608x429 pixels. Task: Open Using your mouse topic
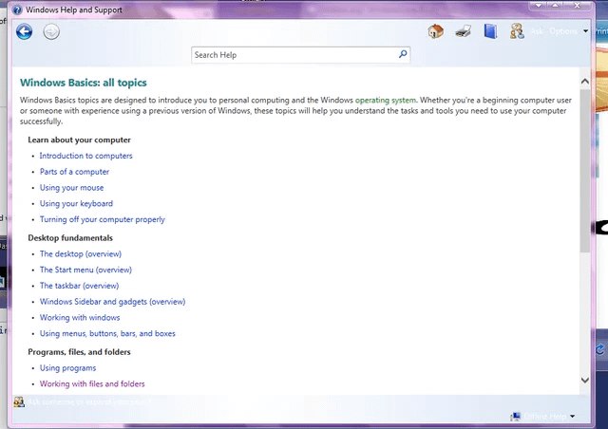click(72, 188)
